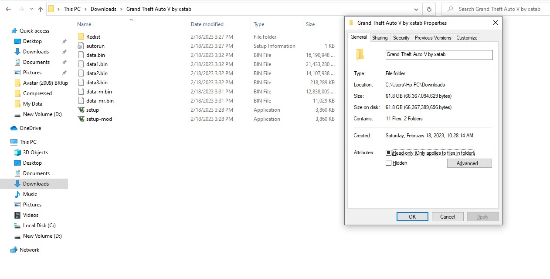550x279 pixels.
Task: Close the Properties dialog with X
Action: (x=495, y=23)
